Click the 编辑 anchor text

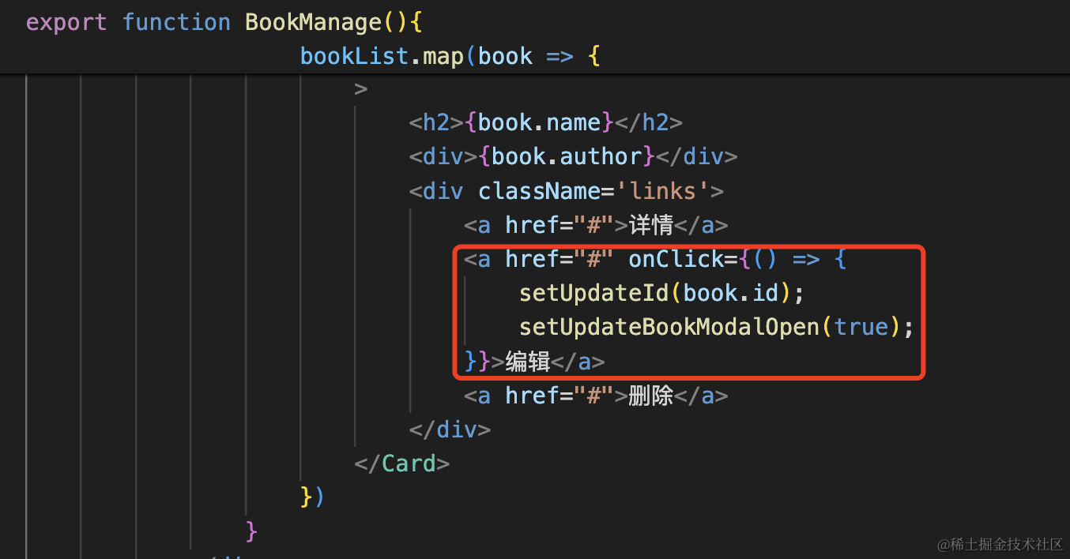coord(528,362)
